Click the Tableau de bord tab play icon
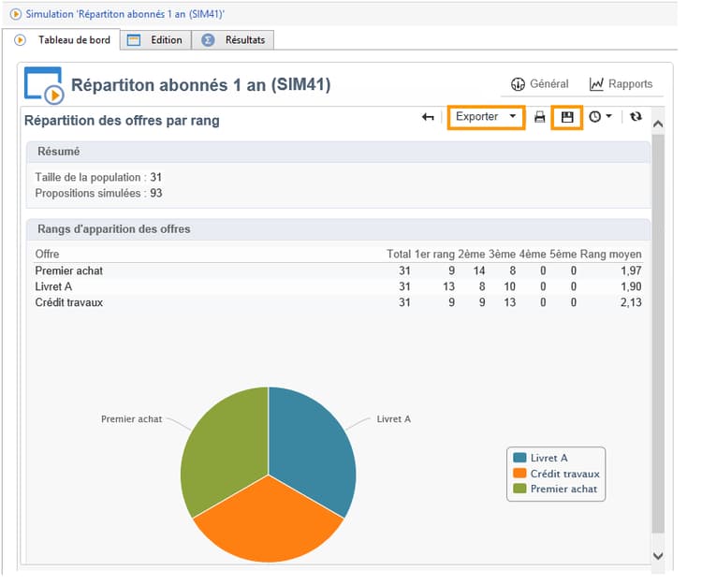Viewport: 702px width, 585px height. point(20,40)
